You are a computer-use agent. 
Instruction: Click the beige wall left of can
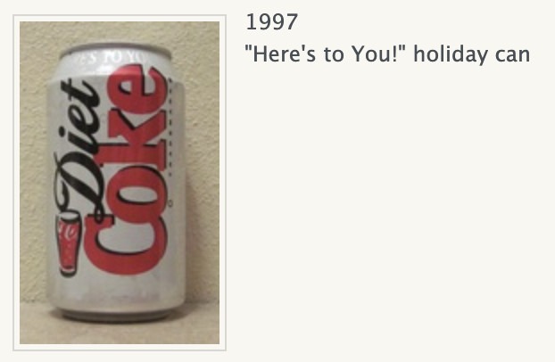pyautogui.click(x=34, y=160)
